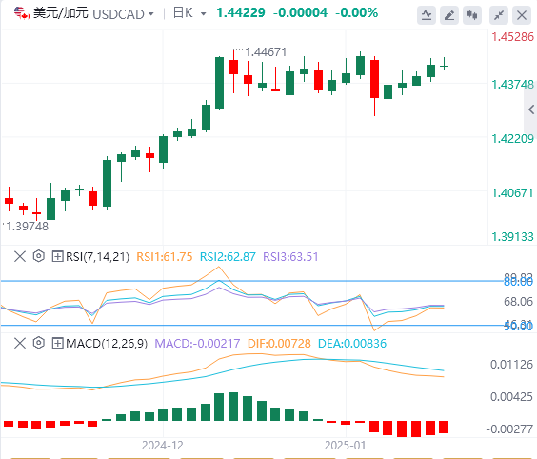Collapse chart with shrink arrows icon
The height and width of the screenshot is (459, 537).
499,15
